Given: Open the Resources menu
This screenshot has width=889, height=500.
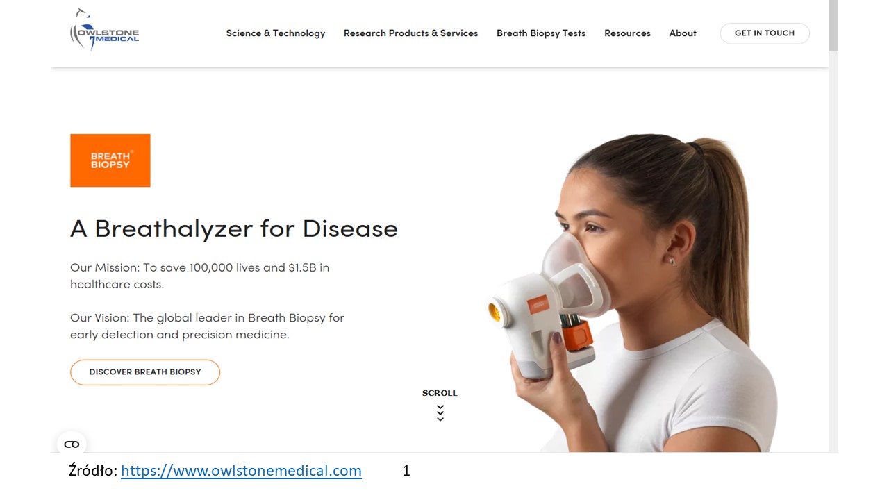Looking at the screenshot, I should click(627, 33).
